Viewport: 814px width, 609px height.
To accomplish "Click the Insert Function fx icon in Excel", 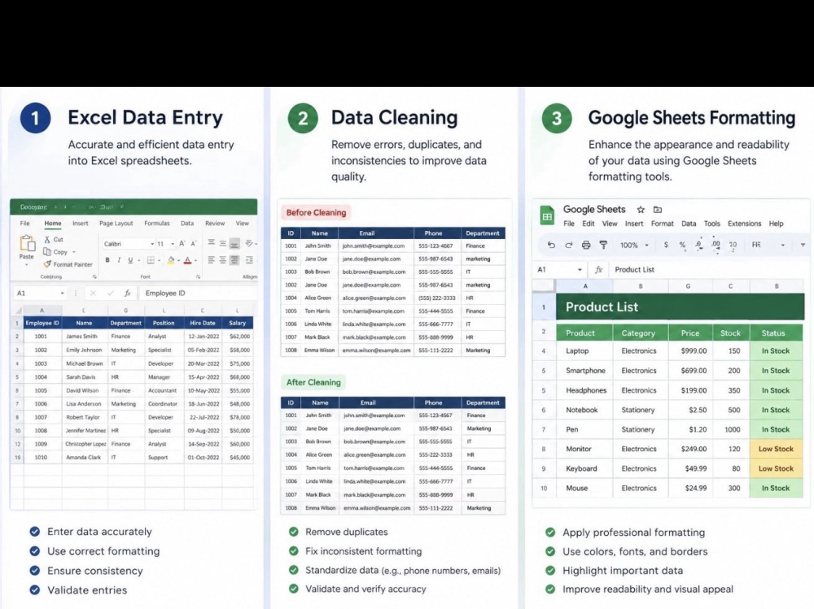I will tap(127, 293).
